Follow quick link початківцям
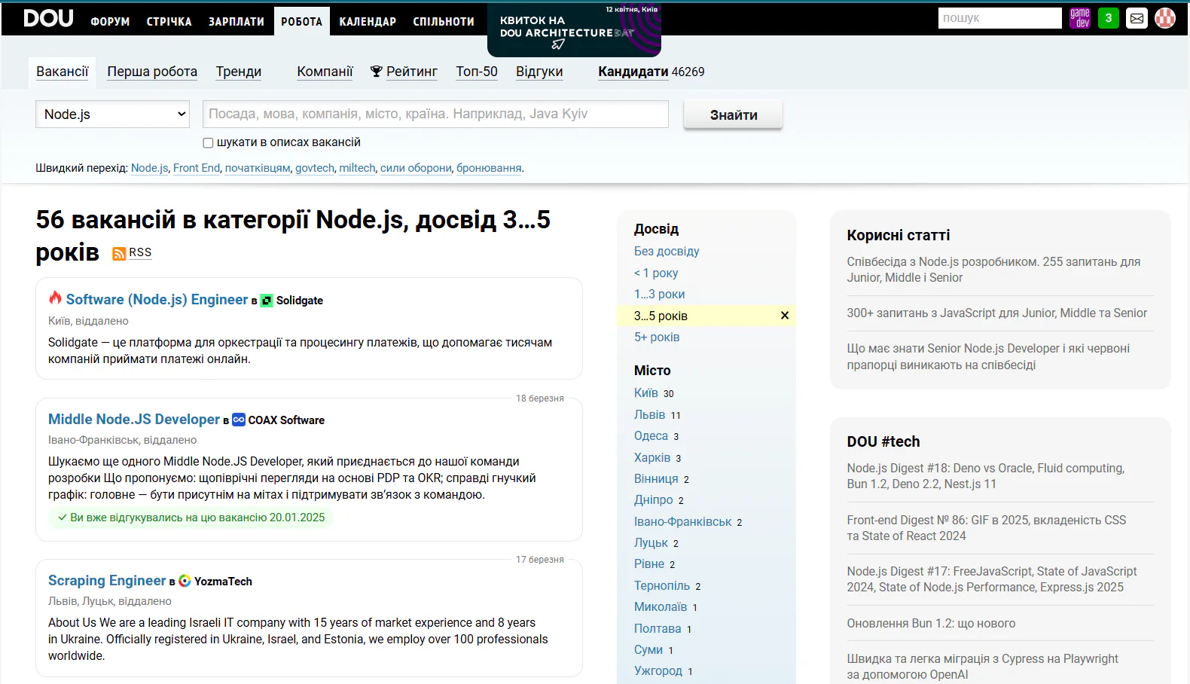This screenshot has width=1190, height=684. [258, 168]
